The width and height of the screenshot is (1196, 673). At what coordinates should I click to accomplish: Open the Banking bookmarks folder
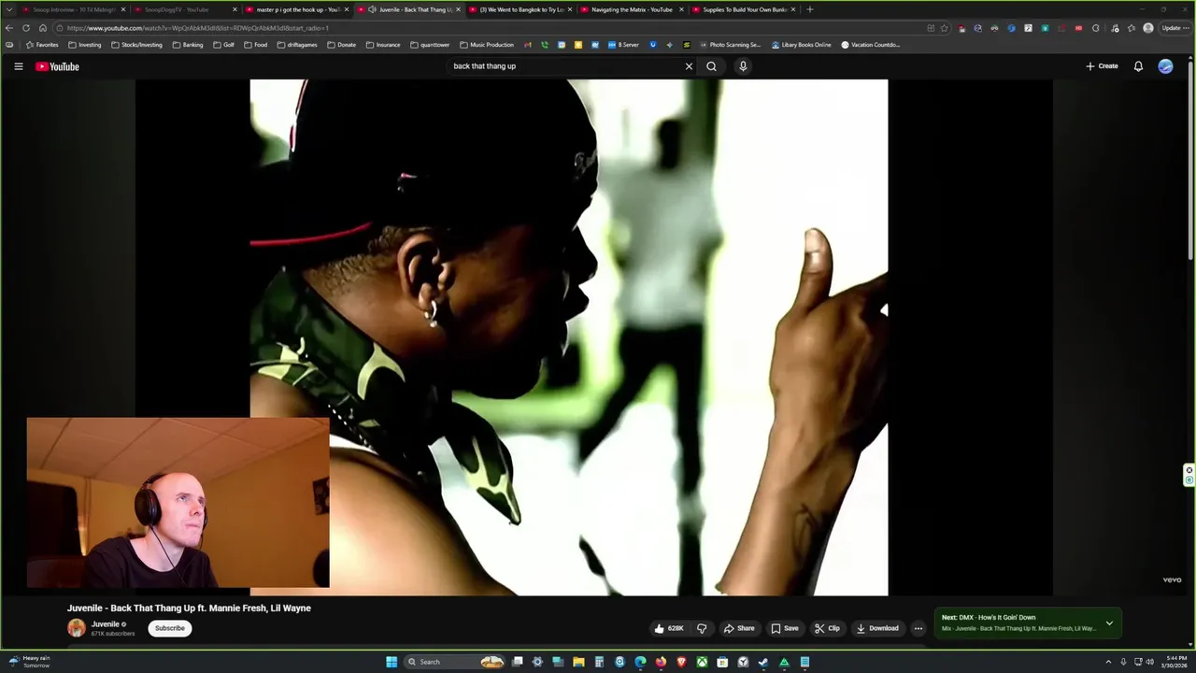point(188,45)
